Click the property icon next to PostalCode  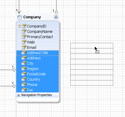(24, 74)
